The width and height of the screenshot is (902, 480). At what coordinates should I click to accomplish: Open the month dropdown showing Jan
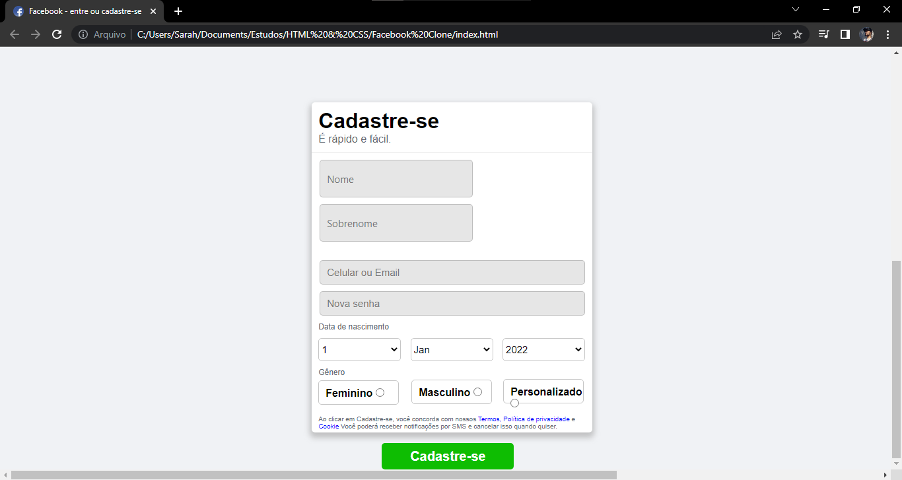[451, 349]
